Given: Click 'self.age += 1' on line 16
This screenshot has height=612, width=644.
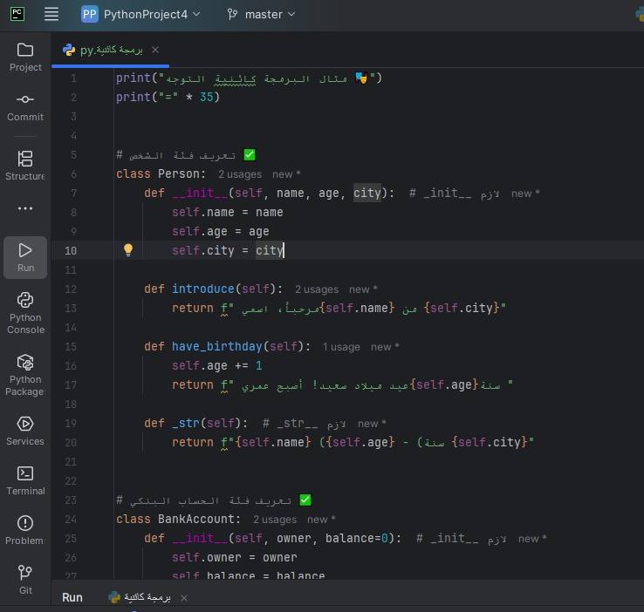Looking at the screenshot, I should 217,365.
